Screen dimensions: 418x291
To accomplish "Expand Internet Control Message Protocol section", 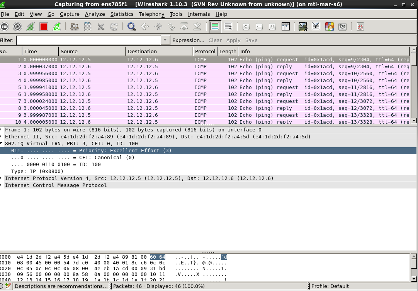I will (x=1, y=185).
